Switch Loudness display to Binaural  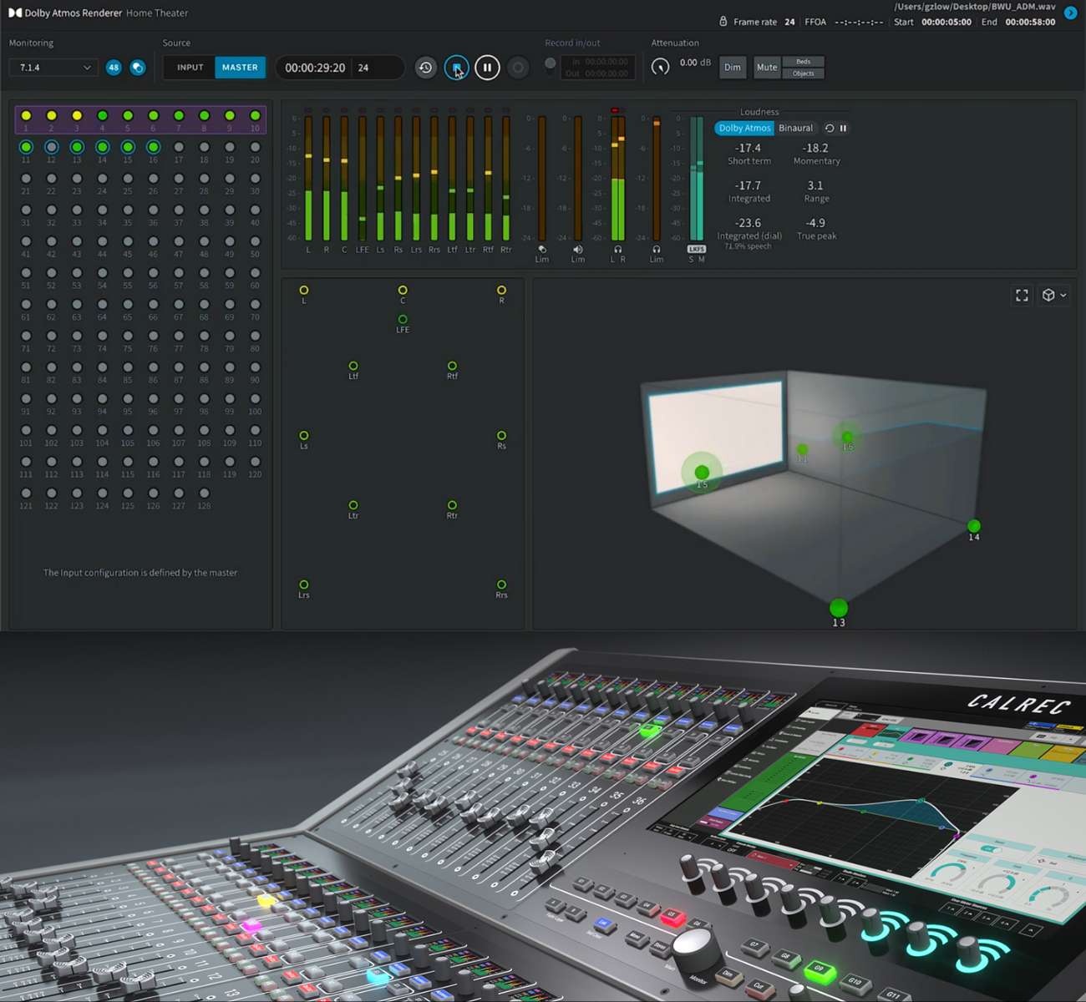795,128
